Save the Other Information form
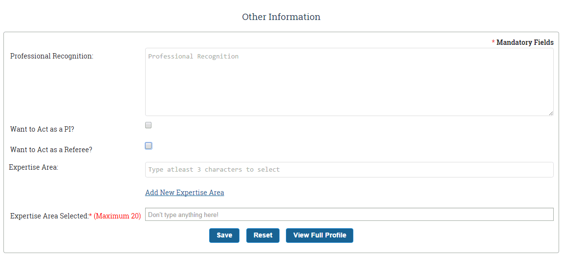563x256 pixels. [x=224, y=236]
